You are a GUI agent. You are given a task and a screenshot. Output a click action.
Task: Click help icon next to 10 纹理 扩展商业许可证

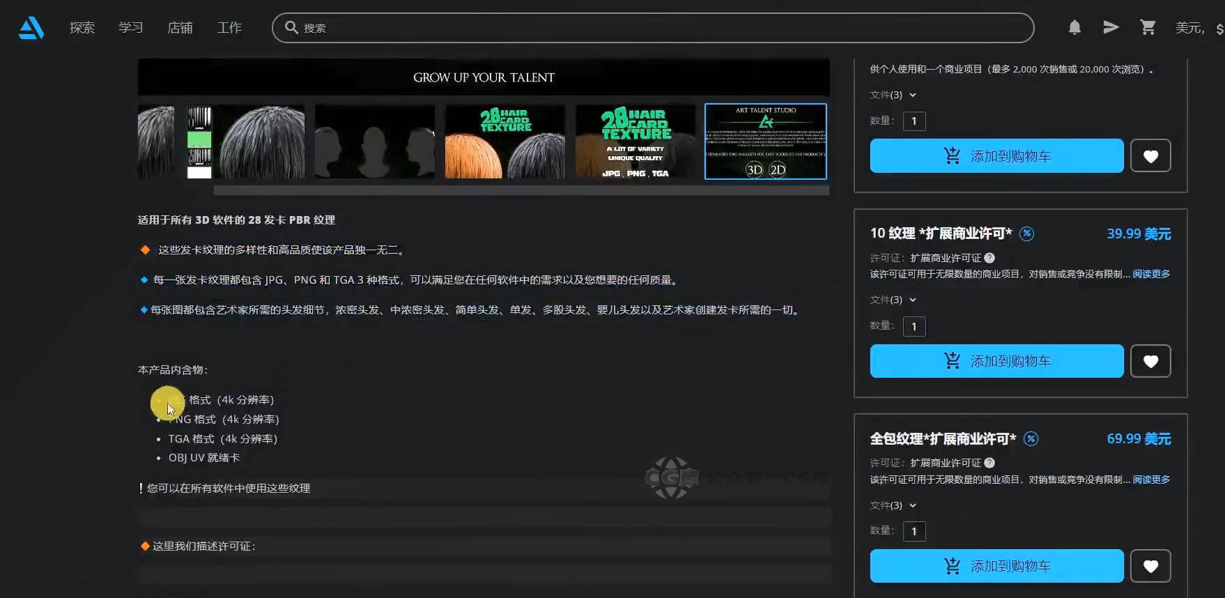(989, 258)
